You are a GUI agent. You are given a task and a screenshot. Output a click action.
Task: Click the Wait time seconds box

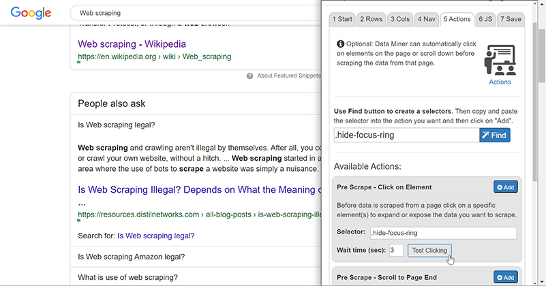[x=396, y=251]
